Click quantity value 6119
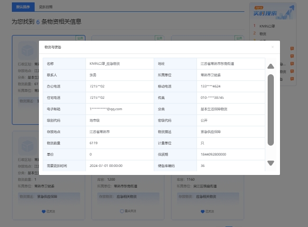 [x=93, y=143]
